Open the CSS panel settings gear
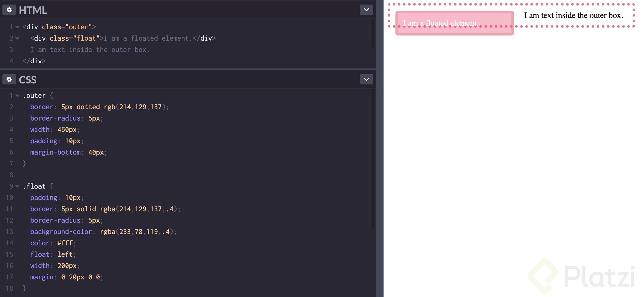Viewport: 641px width, 297px height. pyautogui.click(x=9, y=79)
